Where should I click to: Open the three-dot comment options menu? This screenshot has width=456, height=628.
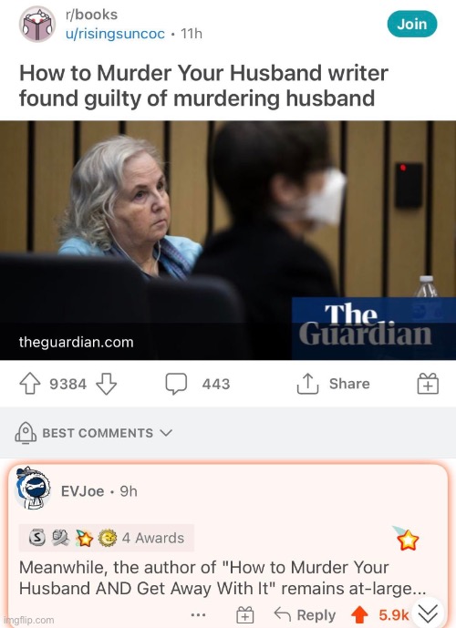[198, 614]
